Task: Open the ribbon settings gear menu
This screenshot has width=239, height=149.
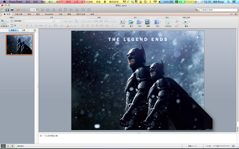Action: click(x=236, y=14)
